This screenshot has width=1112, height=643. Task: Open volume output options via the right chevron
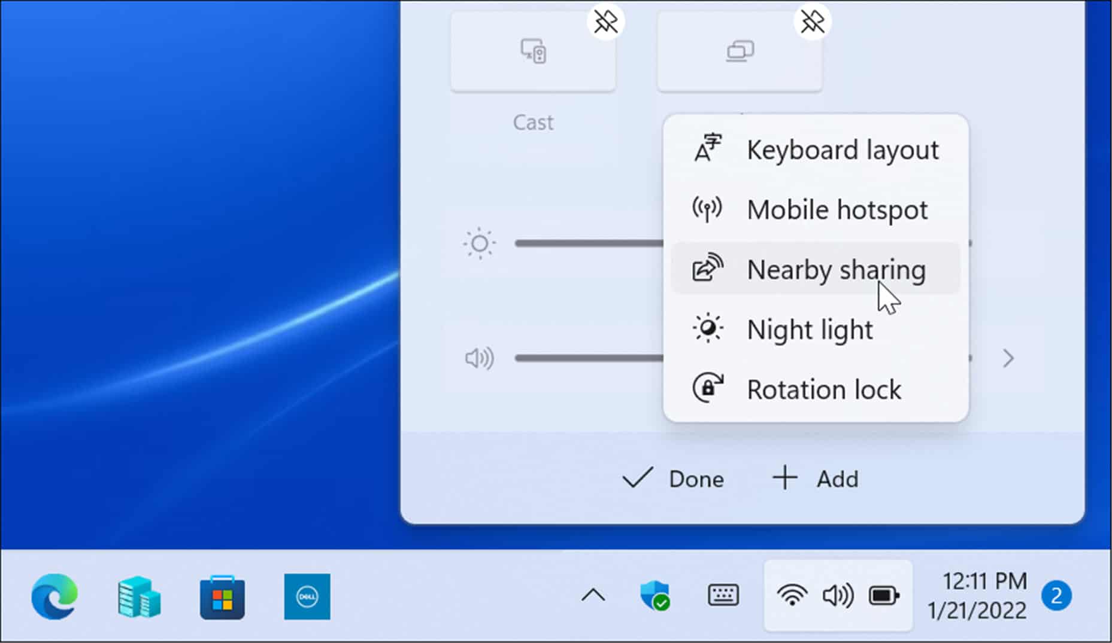1008,358
